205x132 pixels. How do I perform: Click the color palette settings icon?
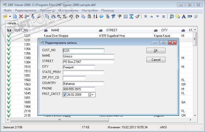172,16
